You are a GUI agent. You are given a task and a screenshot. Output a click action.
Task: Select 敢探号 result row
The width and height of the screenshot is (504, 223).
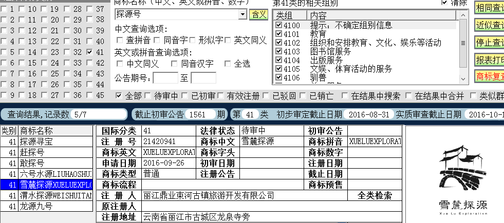coord(47,163)
